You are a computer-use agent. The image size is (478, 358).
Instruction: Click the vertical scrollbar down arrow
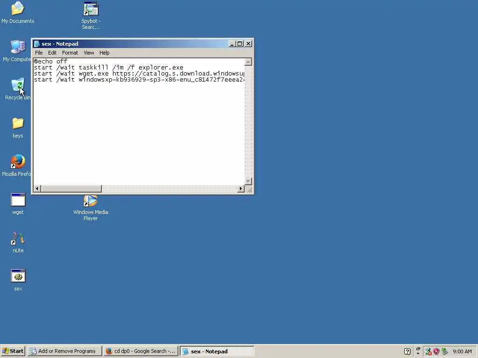(x=248, y=181)
